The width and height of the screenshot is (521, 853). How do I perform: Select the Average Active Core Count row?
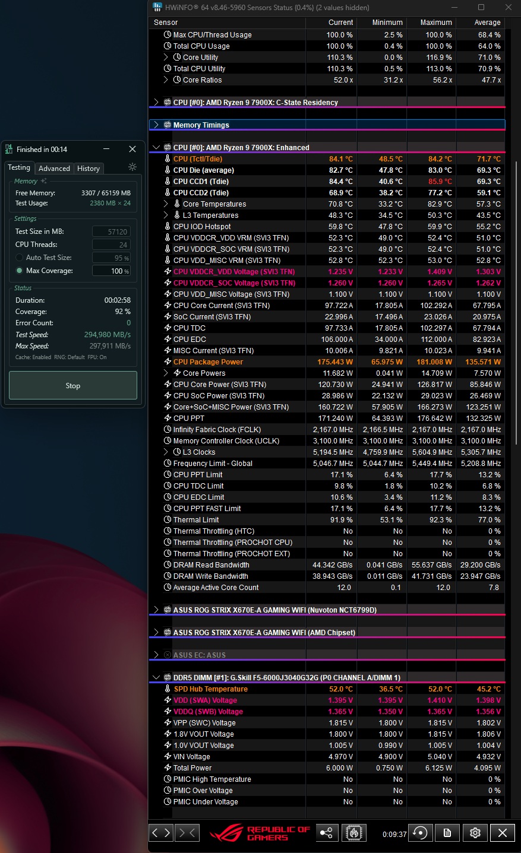coord(327,588)
